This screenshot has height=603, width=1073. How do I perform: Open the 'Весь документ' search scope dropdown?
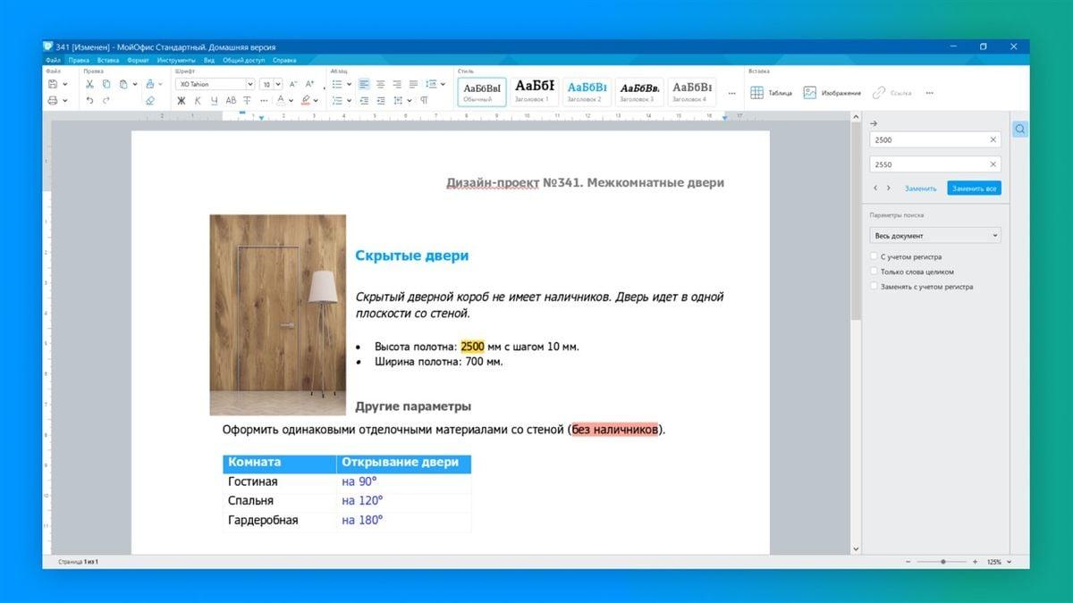[934, 236]
